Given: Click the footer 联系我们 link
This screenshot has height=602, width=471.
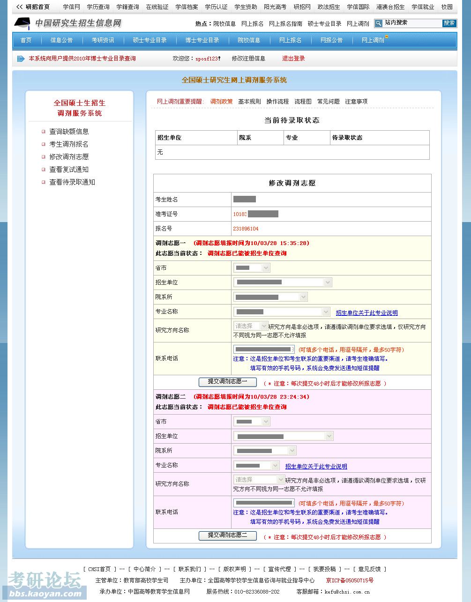Looking at the screenshot, I should [190, 569].
